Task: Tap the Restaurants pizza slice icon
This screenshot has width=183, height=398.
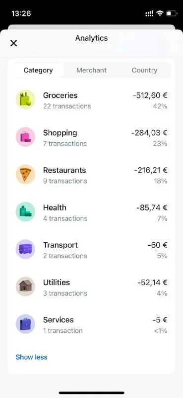Action: point(25,175)
